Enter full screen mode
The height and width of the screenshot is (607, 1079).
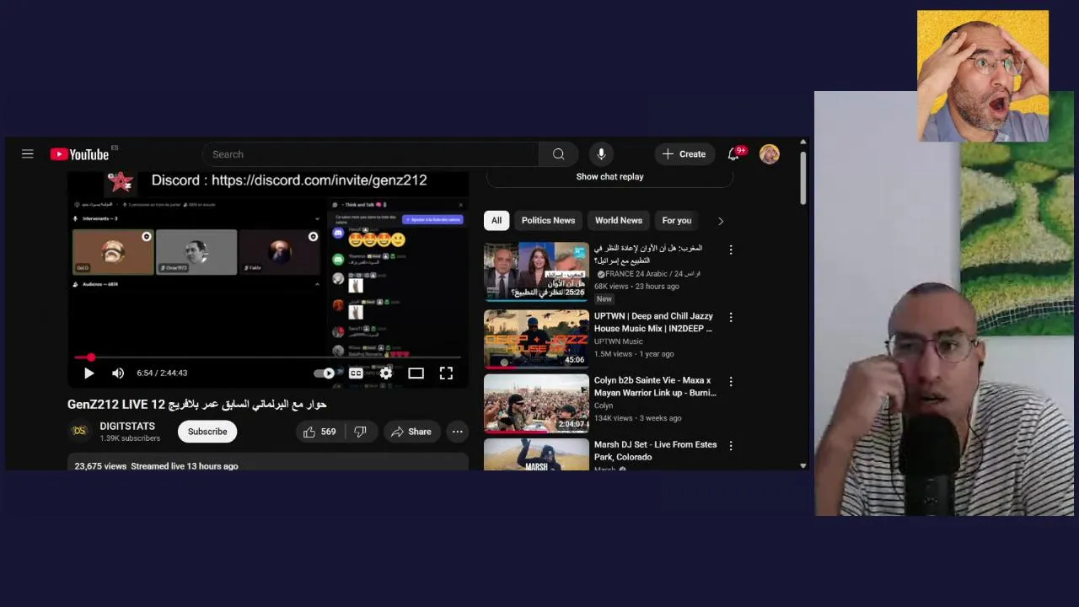click(446, 373)
